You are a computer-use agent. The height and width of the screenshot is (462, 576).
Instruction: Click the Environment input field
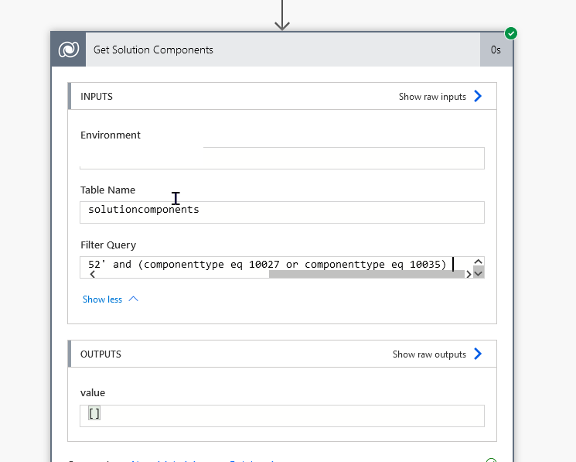pyautogui.click(x=282, y=158)
